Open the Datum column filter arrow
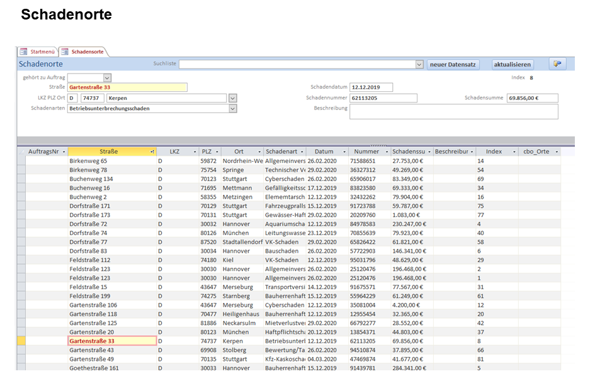595x386 pixels. [x=344, y=152]
